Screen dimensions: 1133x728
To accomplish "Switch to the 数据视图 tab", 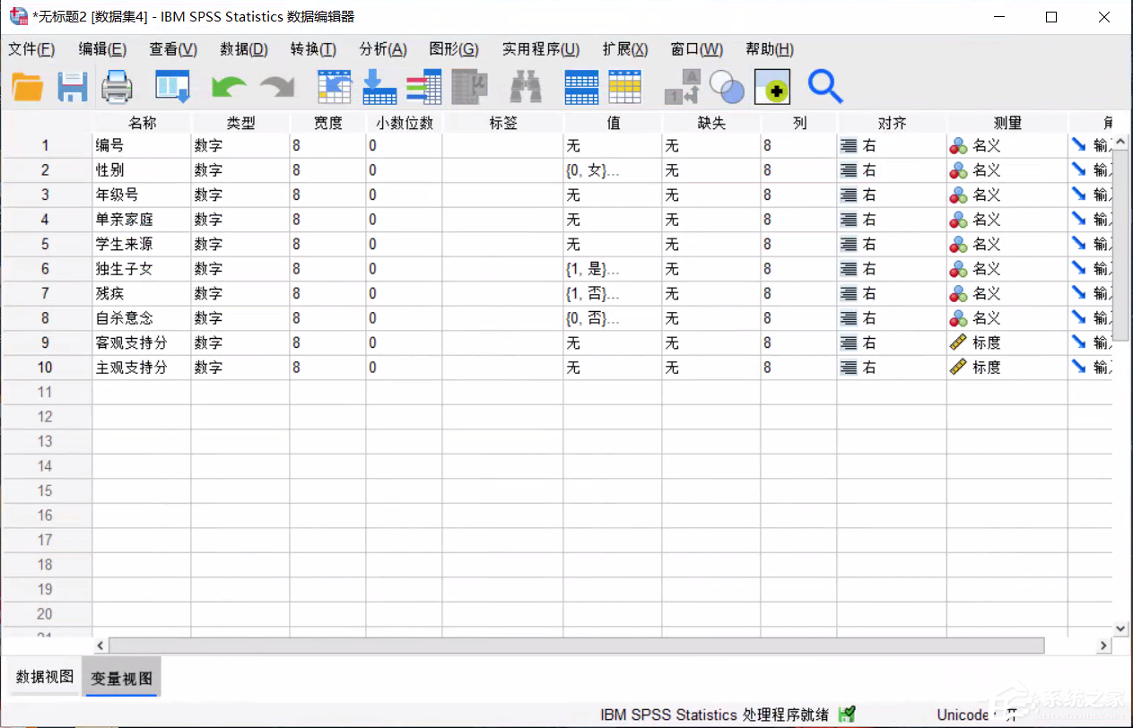I will 44,677.
